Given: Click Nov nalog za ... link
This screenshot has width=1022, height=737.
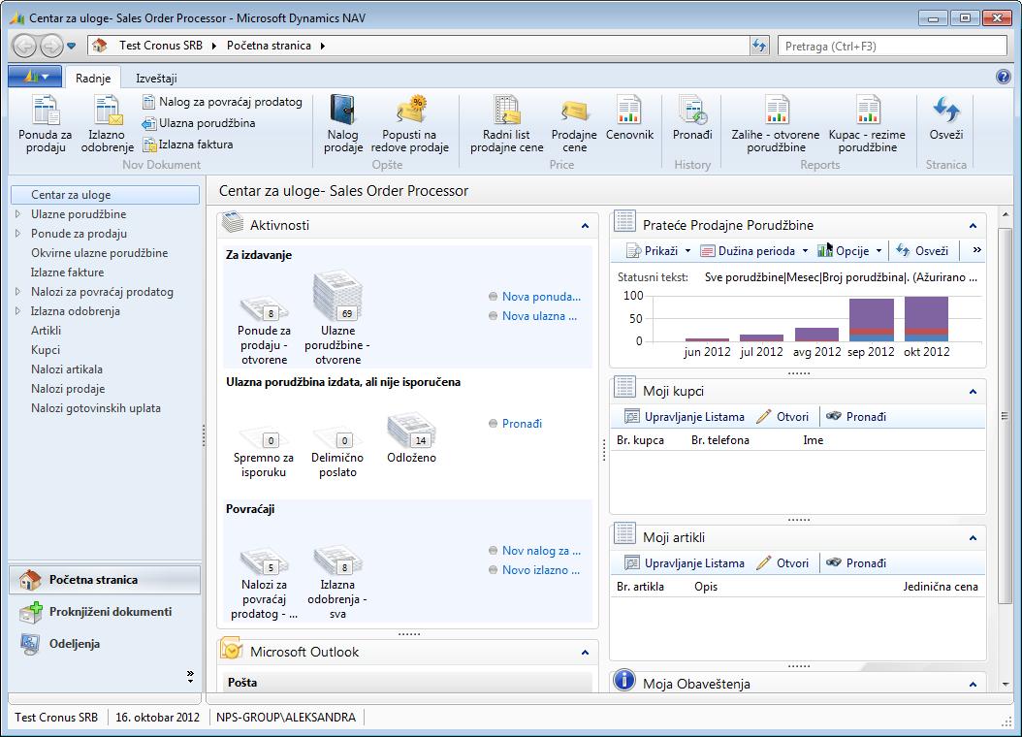Looking at the screenshot, I should tap(541, 551).
